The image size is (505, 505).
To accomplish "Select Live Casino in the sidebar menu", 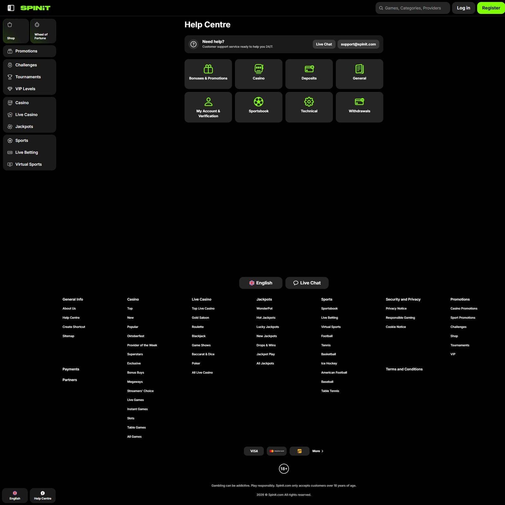I will 29,115.
